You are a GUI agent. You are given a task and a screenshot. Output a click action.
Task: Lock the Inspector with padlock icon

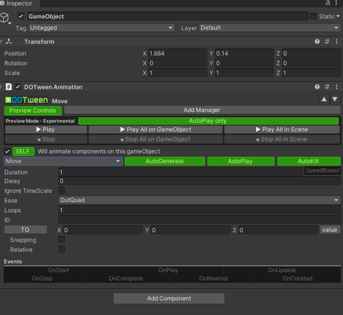pyautogui.click(x=327, y=2)
